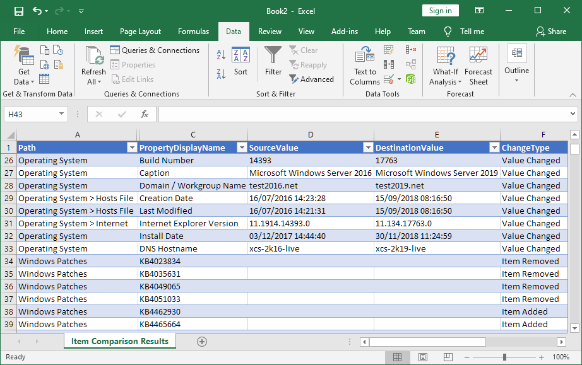This screenshot has height=365, width=582.
Task: Switch to the Insert tab
Action: pos(93,32)
